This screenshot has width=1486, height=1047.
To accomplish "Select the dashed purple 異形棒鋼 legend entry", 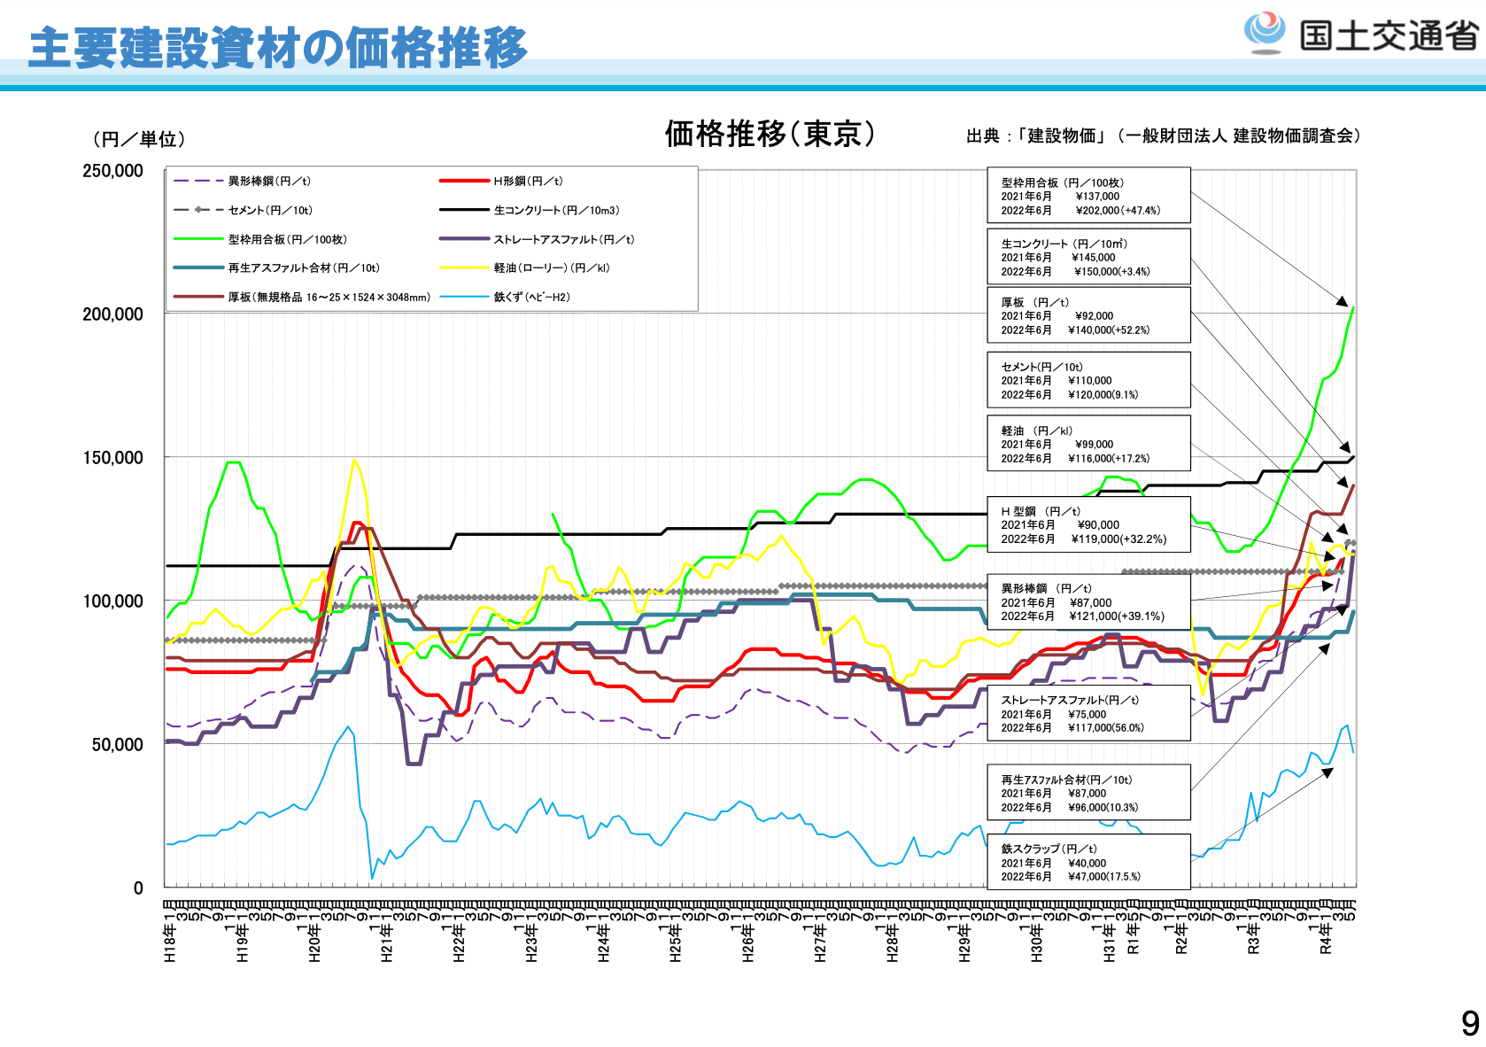I will click(198, 181).
